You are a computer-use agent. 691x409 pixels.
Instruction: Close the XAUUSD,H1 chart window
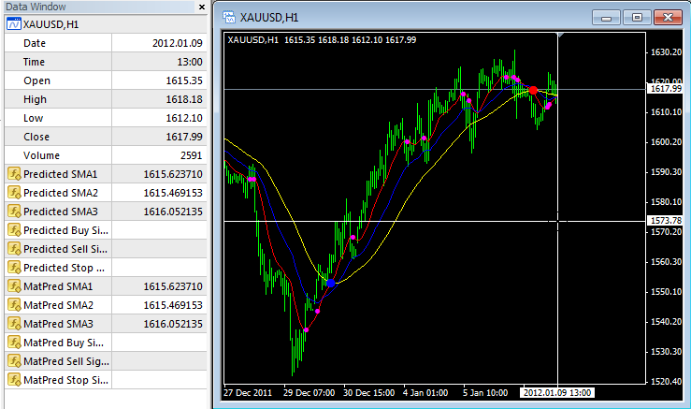pyautogui.click(x=668, y=18)
